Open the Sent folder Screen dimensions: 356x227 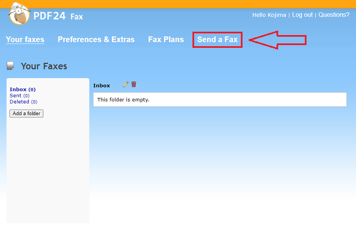click(16, 96)
